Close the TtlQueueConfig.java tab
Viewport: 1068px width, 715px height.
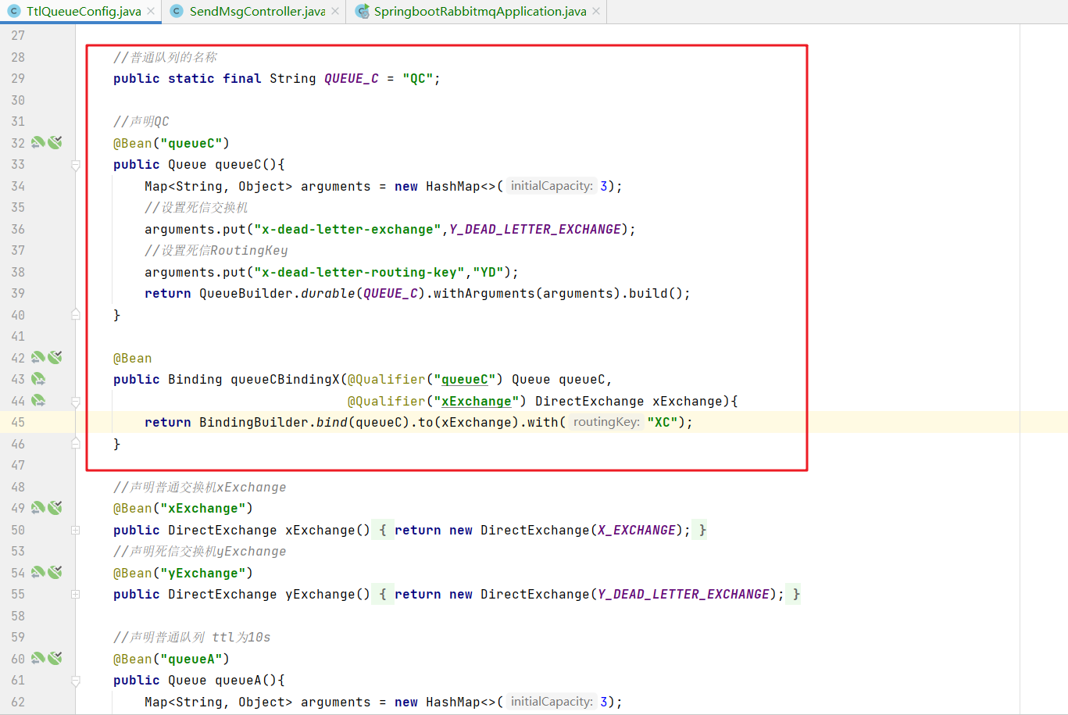point(151,12)
